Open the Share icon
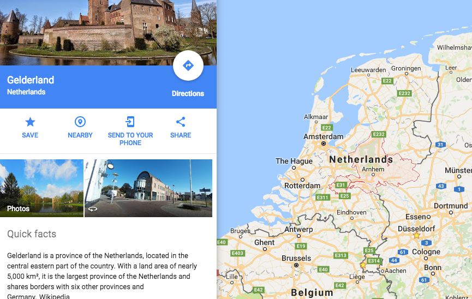The width and height of the screenshot is (472, 299). [x=181, y=122]
